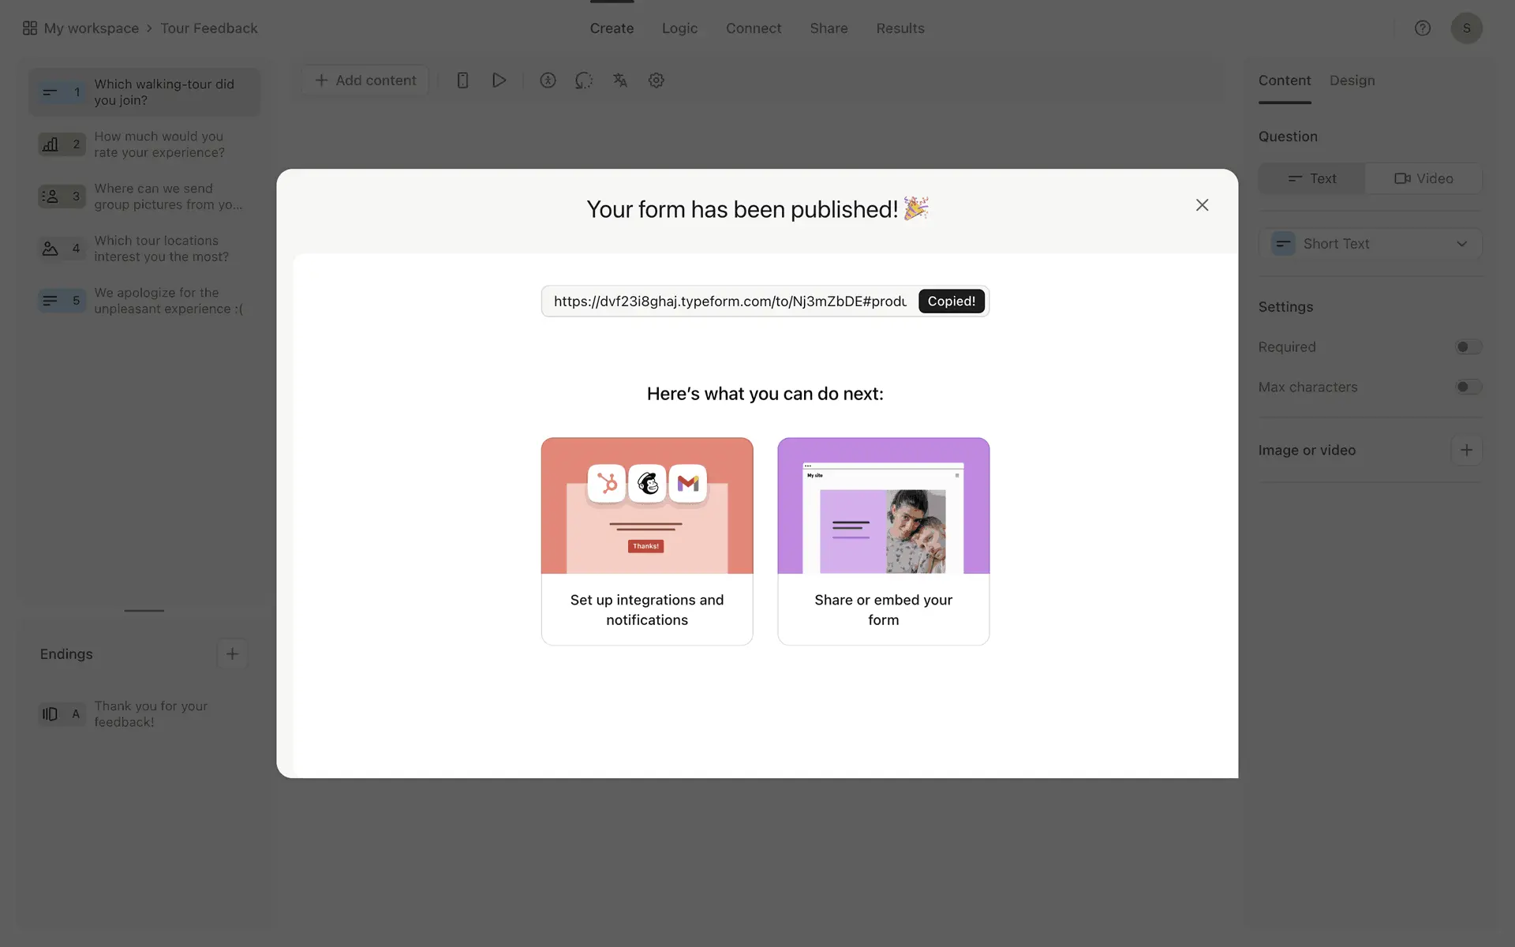Add a new ending with plus icon

point(232,653)
